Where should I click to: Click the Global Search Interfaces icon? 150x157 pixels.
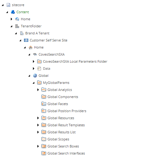(x=44, y=153)
